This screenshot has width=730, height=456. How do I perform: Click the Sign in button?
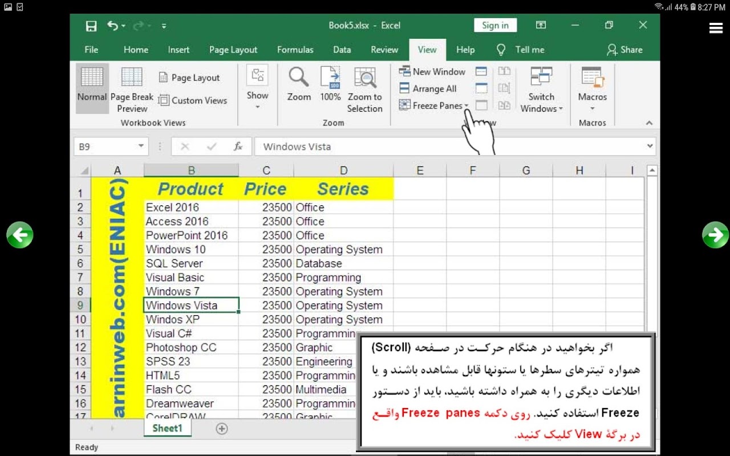click(x=495, y=25)
